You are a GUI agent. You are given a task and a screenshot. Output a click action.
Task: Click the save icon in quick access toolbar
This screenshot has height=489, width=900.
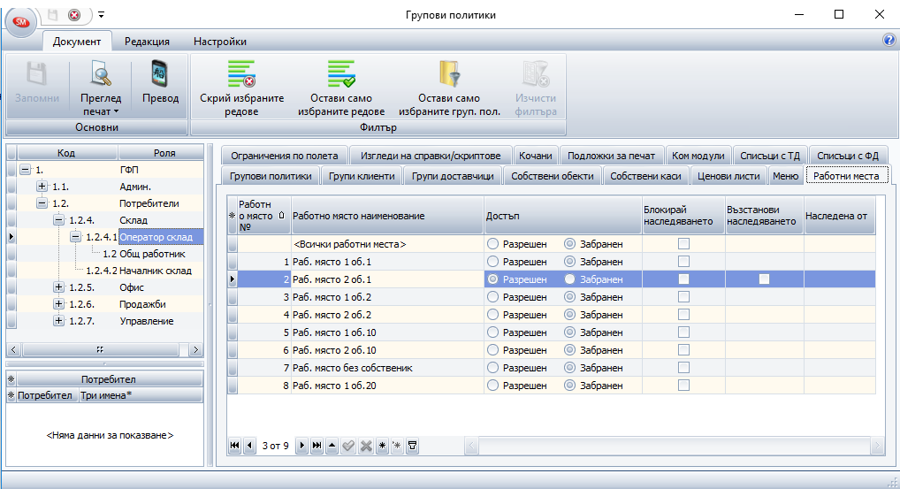tap(53, 15)
